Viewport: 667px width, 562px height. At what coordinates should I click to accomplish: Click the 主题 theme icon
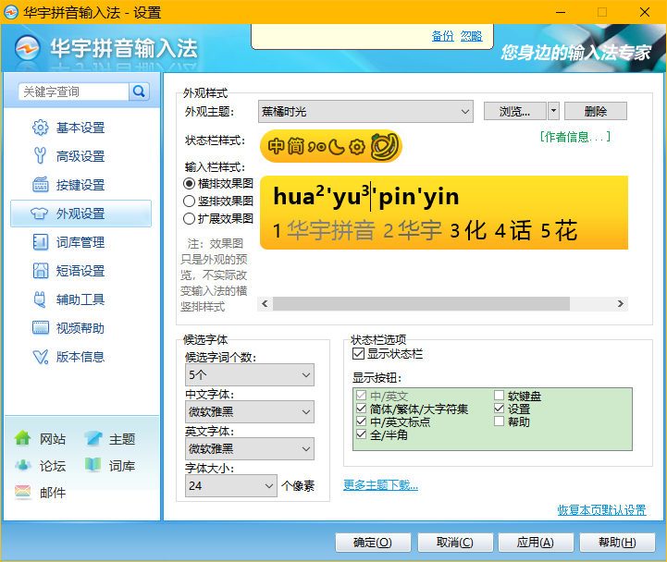pyautogui.click(x=93, y=439)
